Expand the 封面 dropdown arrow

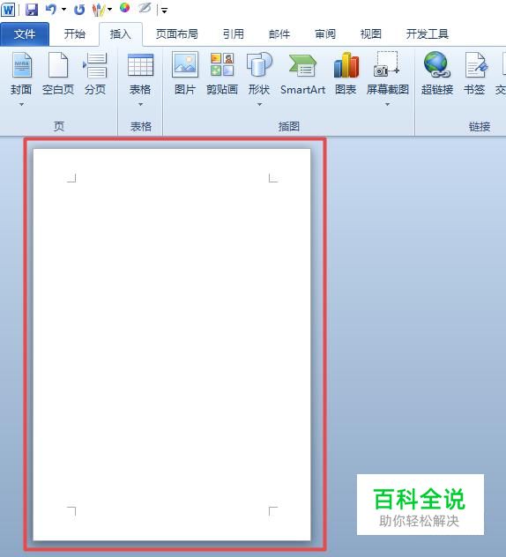pyautogui.click(x=21, y=104)
